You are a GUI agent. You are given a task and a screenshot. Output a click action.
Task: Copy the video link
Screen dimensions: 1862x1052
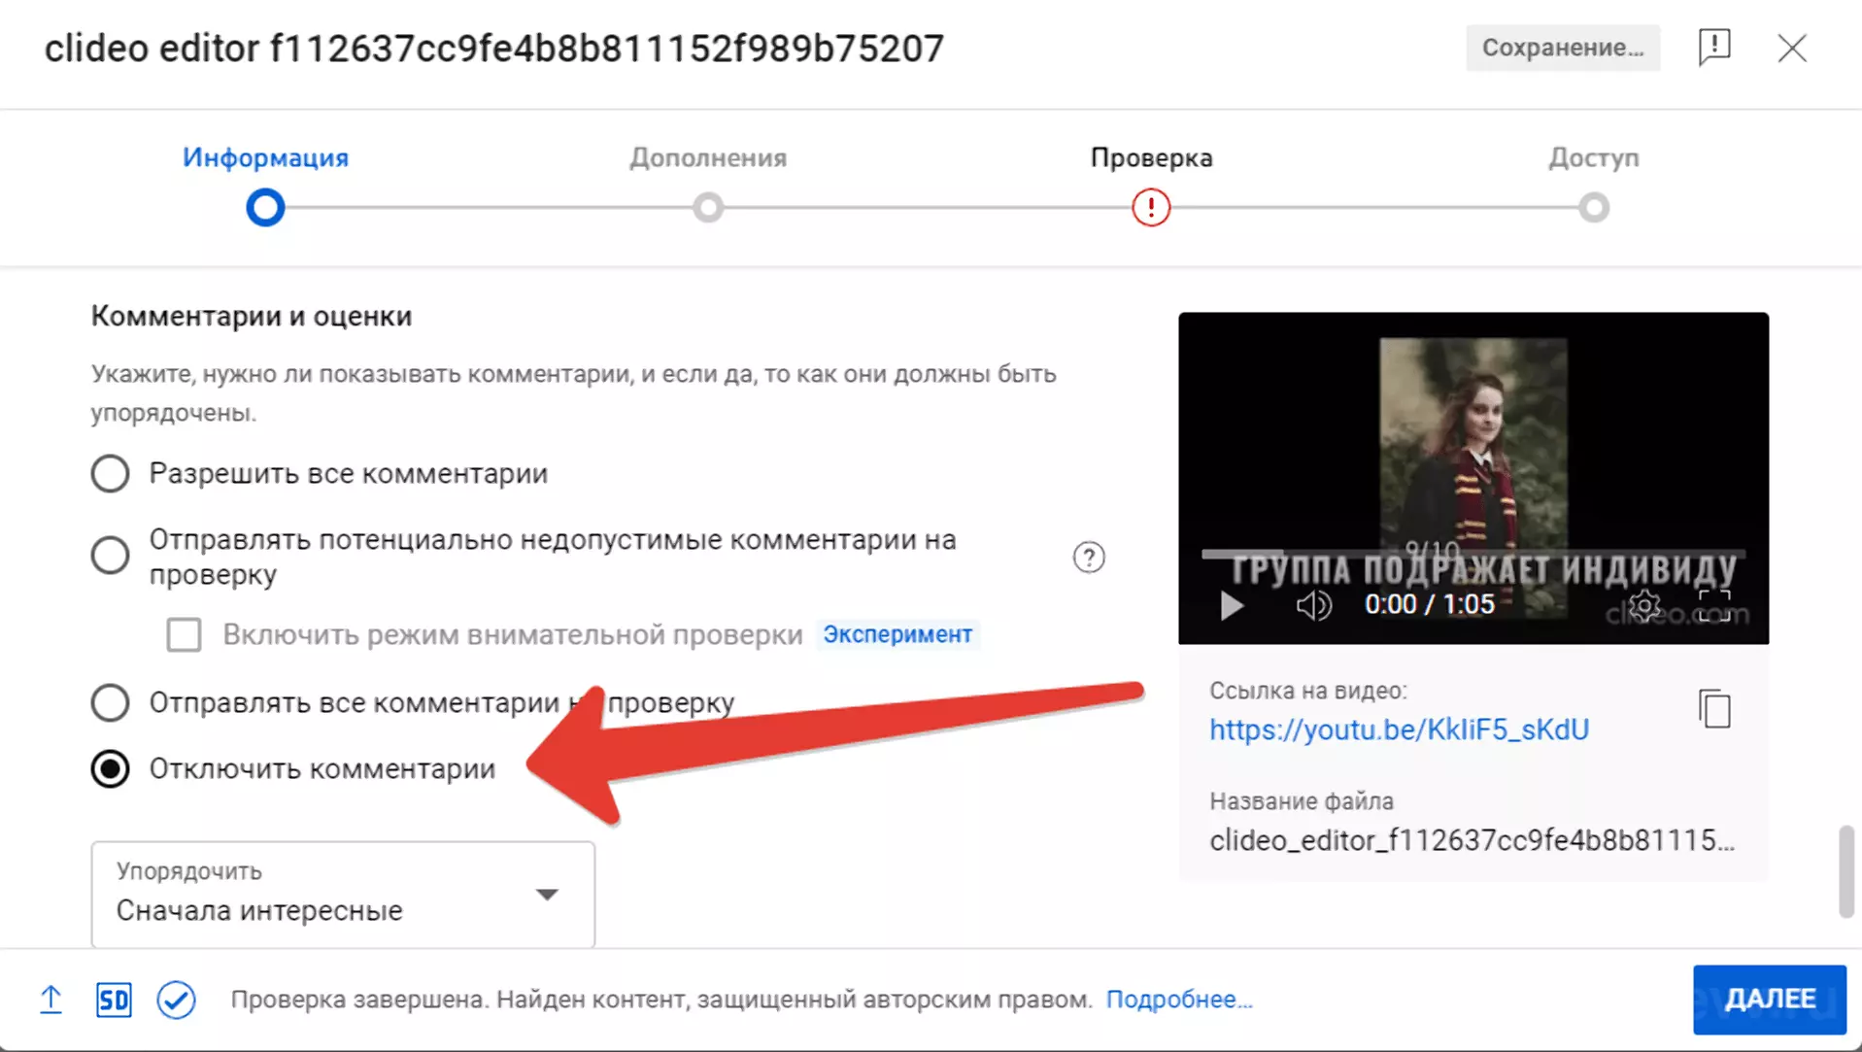[x=1714, y=708]
